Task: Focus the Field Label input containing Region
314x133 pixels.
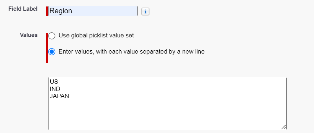Action: pyautogui.click(x=93, y=11)
